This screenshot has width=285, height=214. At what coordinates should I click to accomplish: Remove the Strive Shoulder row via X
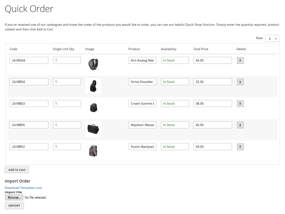pyautogui.click(x=240, y=82)
